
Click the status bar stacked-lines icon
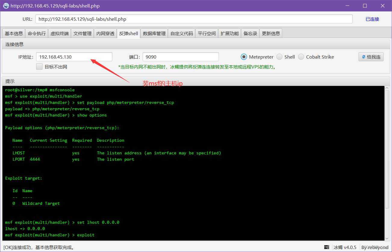(327, 247)
